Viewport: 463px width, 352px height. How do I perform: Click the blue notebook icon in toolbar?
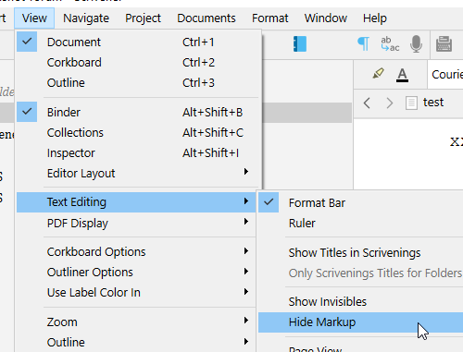300,43
